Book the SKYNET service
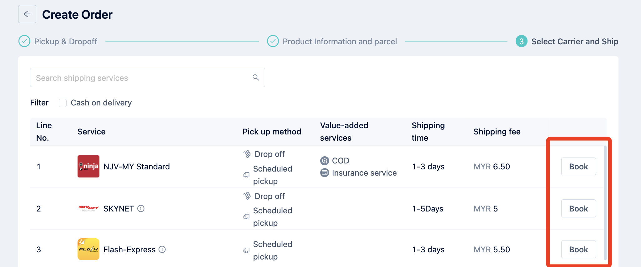This screenshot has width=641, height=267. coord(578,208)
